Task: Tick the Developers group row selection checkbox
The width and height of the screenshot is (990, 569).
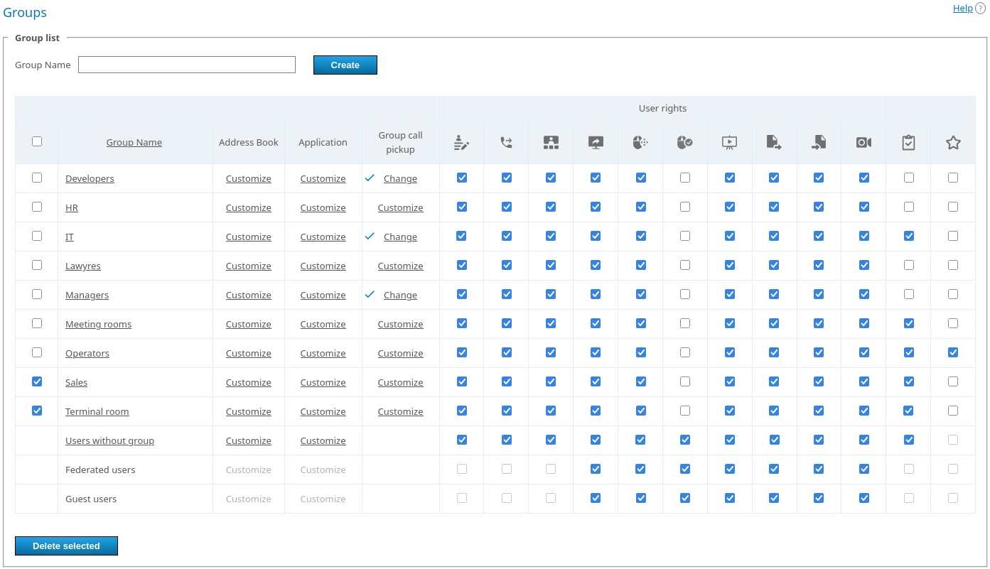Action: pos(37,178)
